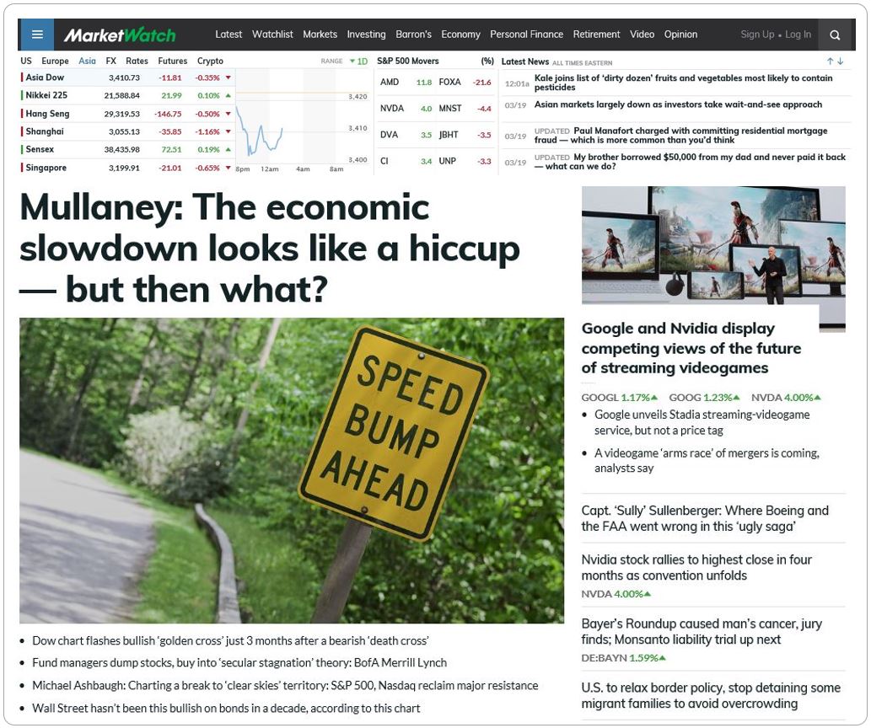The height and width of the screenshot is (728, 871).
Task: Open the Opinion section
Action: click(680, 35)
